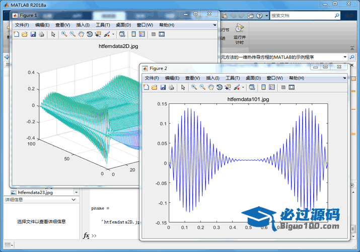360x252 pixels.
Task: Click fx function browser icon
Action: click(x=86, y=236)
